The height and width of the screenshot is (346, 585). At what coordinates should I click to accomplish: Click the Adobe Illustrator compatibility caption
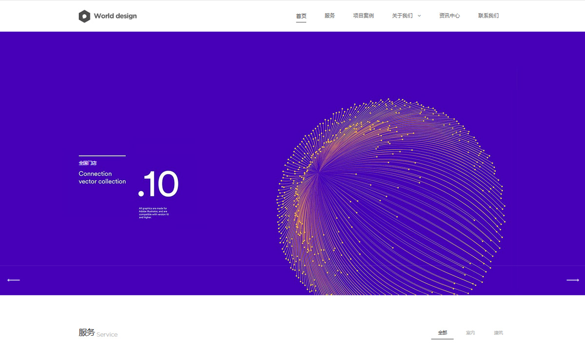[154, 213]
